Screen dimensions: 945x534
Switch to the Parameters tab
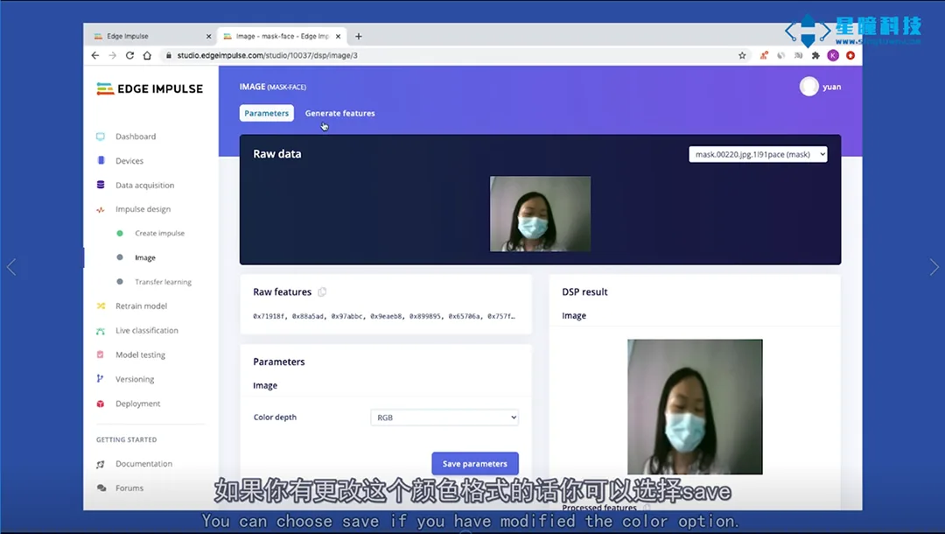point(266,113)
